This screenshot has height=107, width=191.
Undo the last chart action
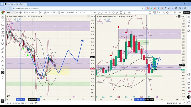80,13
